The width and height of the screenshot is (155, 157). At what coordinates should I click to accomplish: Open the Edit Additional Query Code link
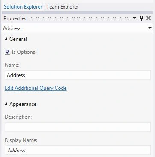click(36, 88)
